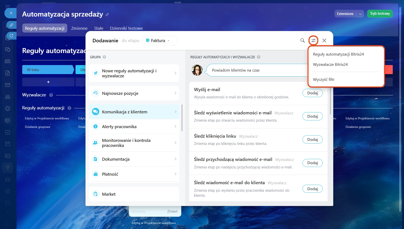Click the Market bag icon
This screenshot has width=404, height=229.
tap(95, 194)
